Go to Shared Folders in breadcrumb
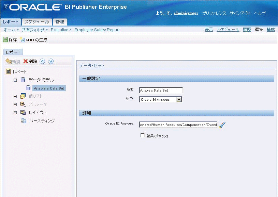The height and width of the screenshot is (197, 278). coord(33,30)
